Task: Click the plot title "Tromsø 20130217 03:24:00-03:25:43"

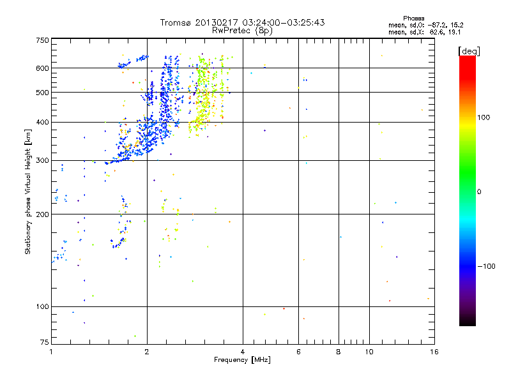Action: (242, 22)
